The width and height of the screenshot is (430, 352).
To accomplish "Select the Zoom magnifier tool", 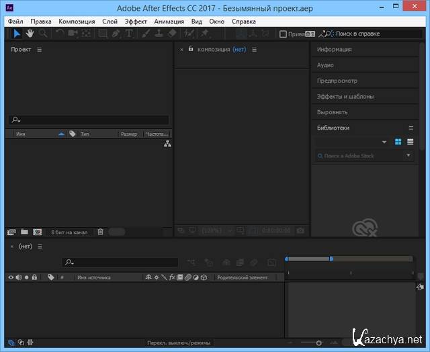I will point(43,33).
